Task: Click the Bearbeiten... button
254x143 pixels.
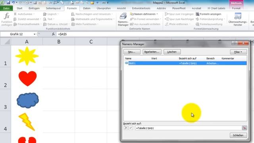Action: click(152, 52)
